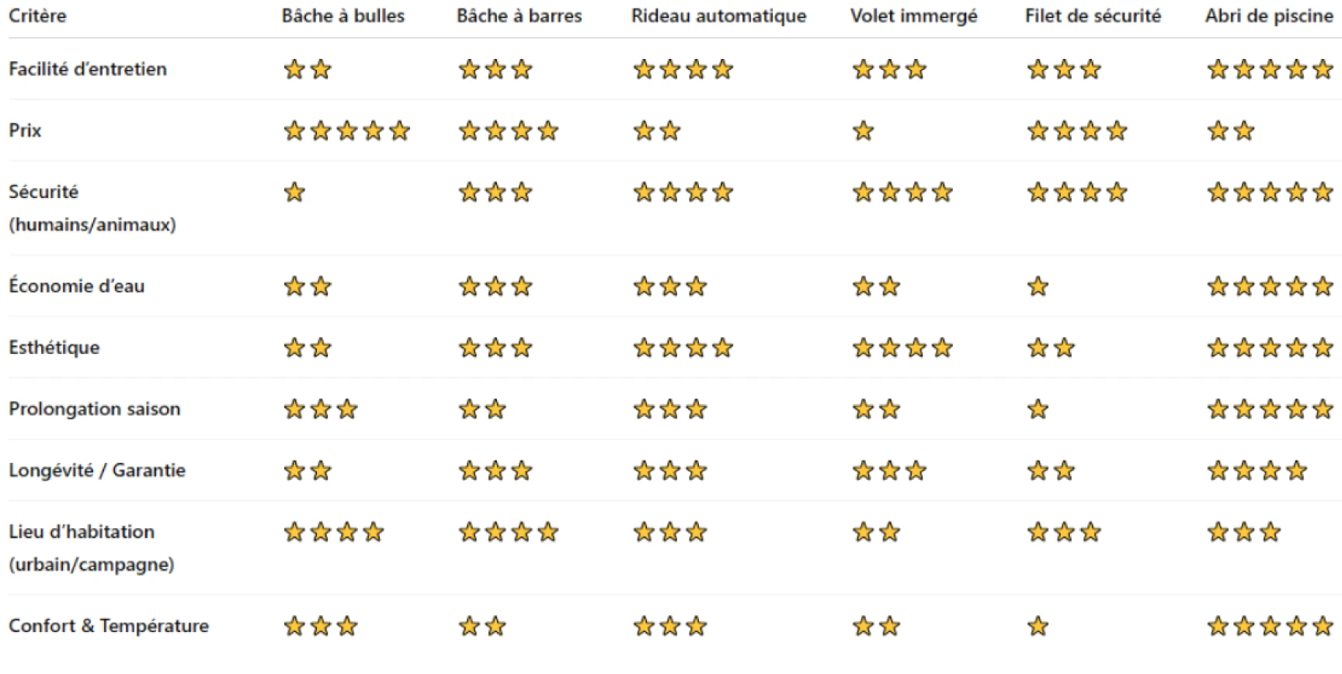
Task: Click the first Facilité d'entretien star for Abri de piscine
Action: coord(1218,70)
